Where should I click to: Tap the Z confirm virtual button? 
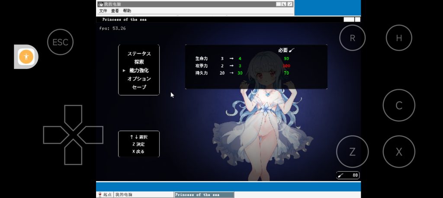point(352,152)
